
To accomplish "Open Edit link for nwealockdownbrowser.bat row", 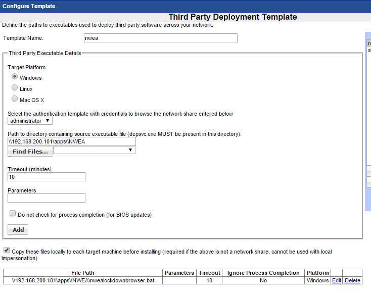I will pyautogui.click(x=336, y=280).
